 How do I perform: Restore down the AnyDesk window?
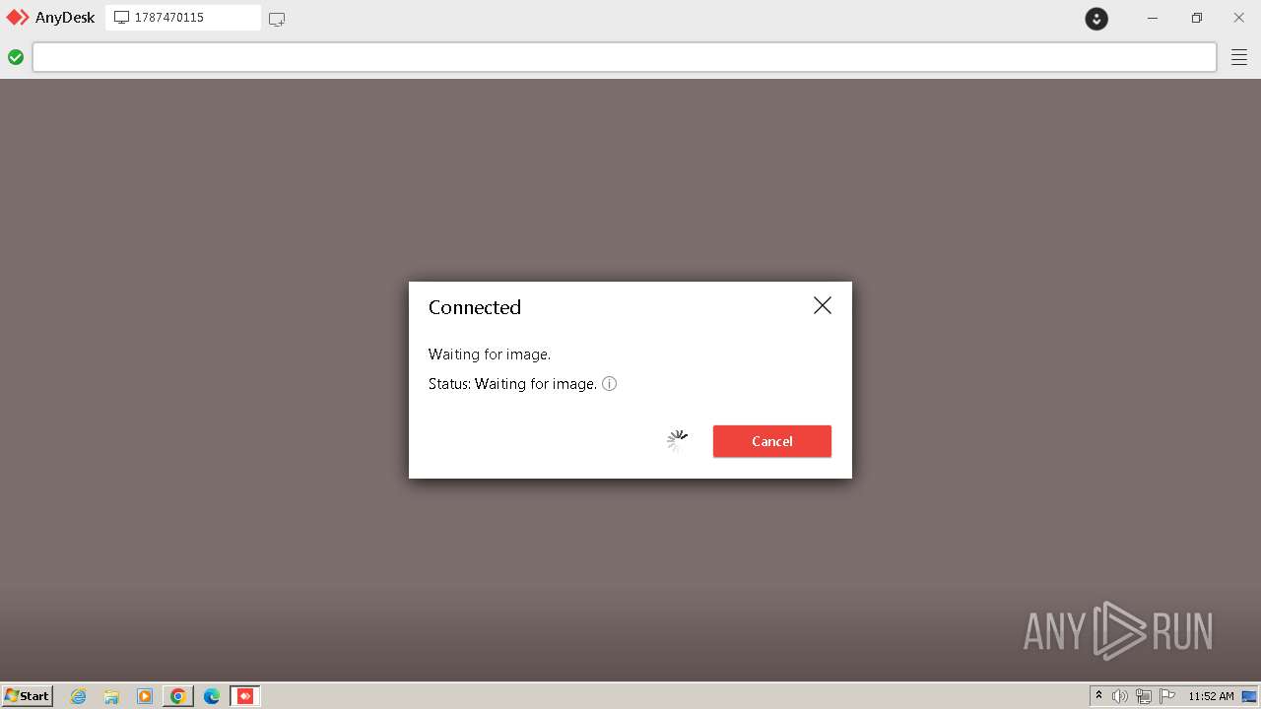(1196, 18)
